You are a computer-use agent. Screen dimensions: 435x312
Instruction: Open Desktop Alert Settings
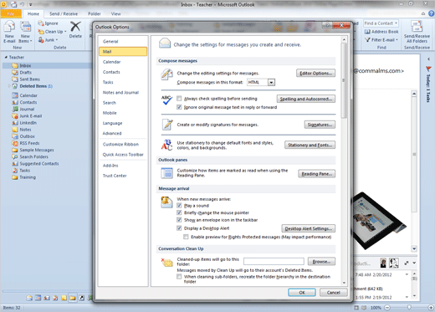pos(308,228)
